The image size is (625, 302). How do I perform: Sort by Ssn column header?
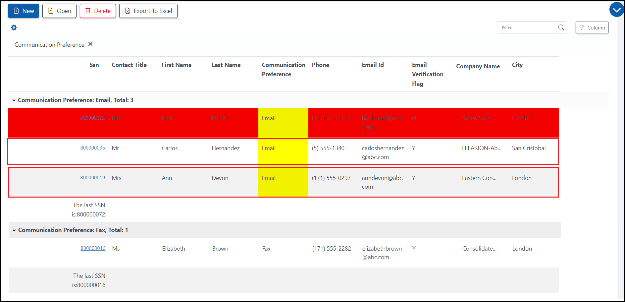[x=94, y=65]
